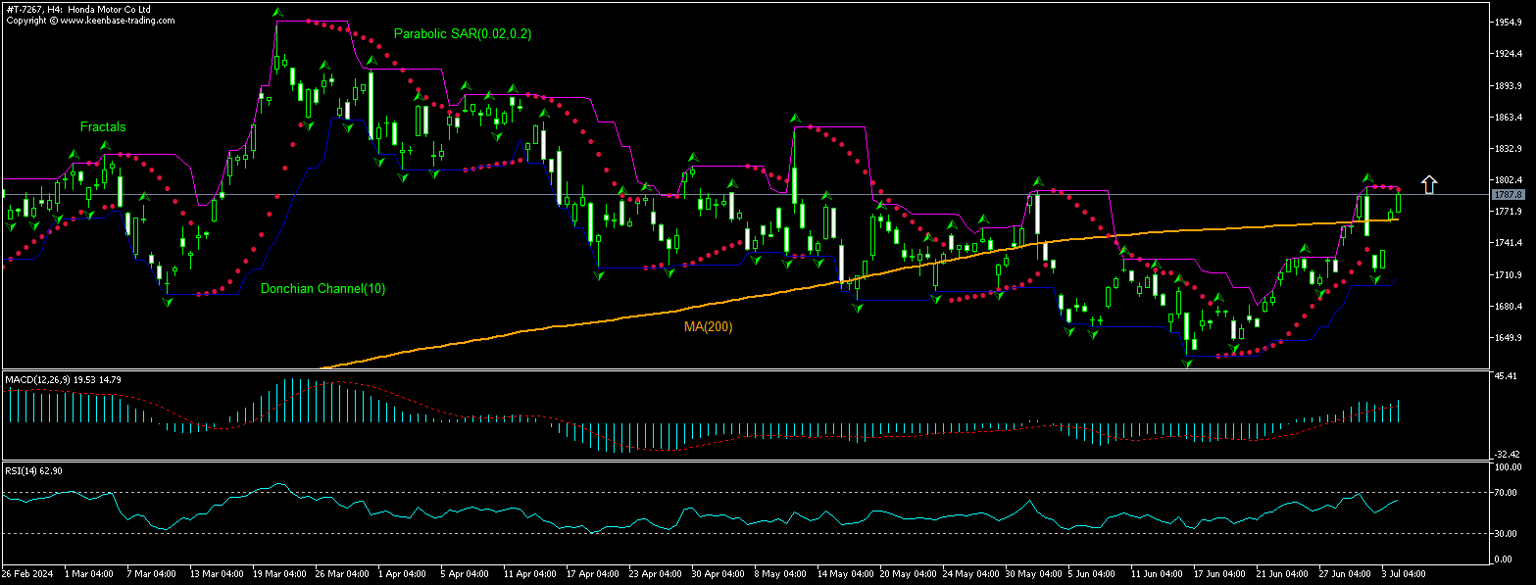The image size is (1536, 585).
Task: Click the down fractal arrow below the mid-June low
Action: 1188,364
